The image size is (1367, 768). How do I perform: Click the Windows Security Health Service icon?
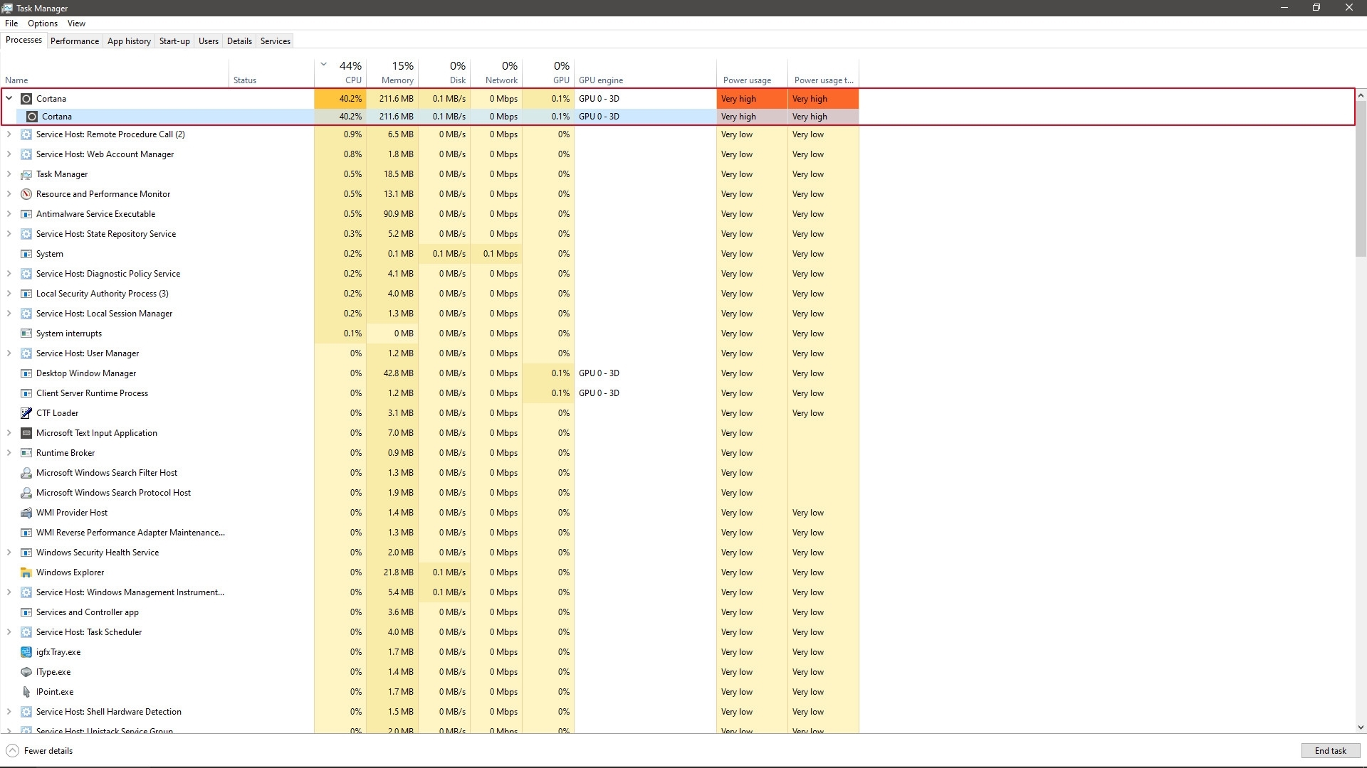tap(26, 553)
